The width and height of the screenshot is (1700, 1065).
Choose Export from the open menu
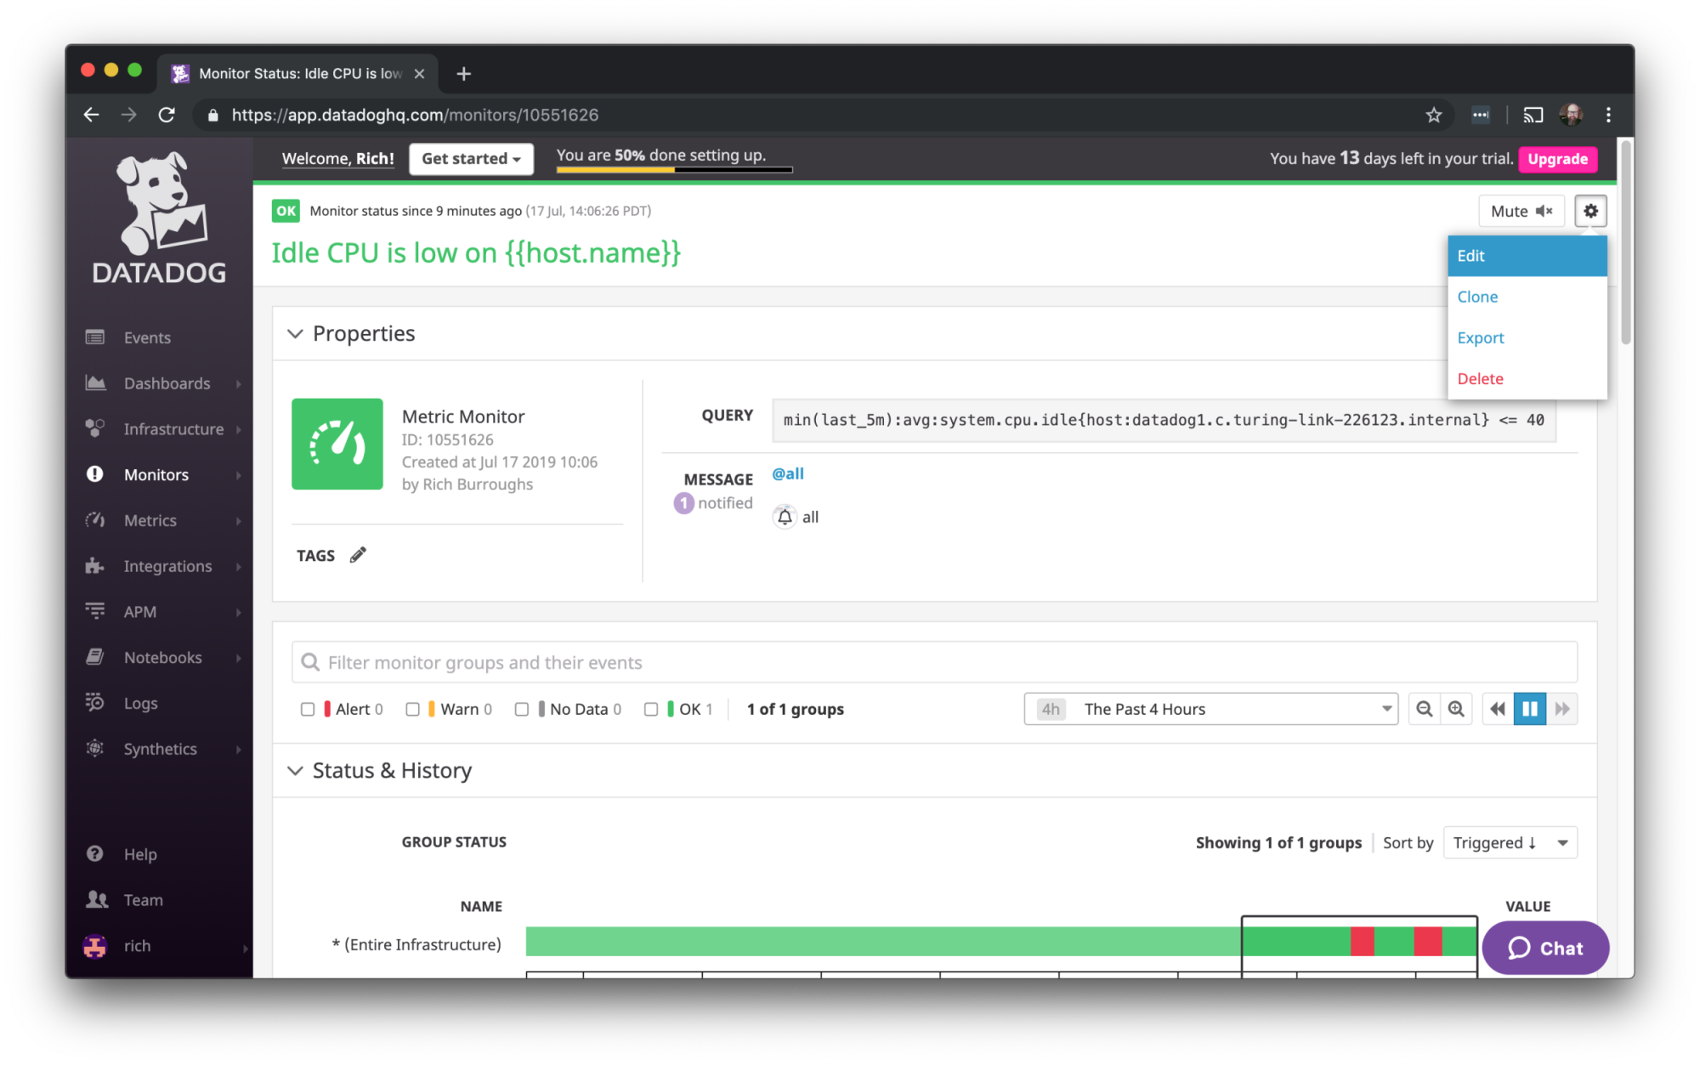click(x=1480, y=337)
